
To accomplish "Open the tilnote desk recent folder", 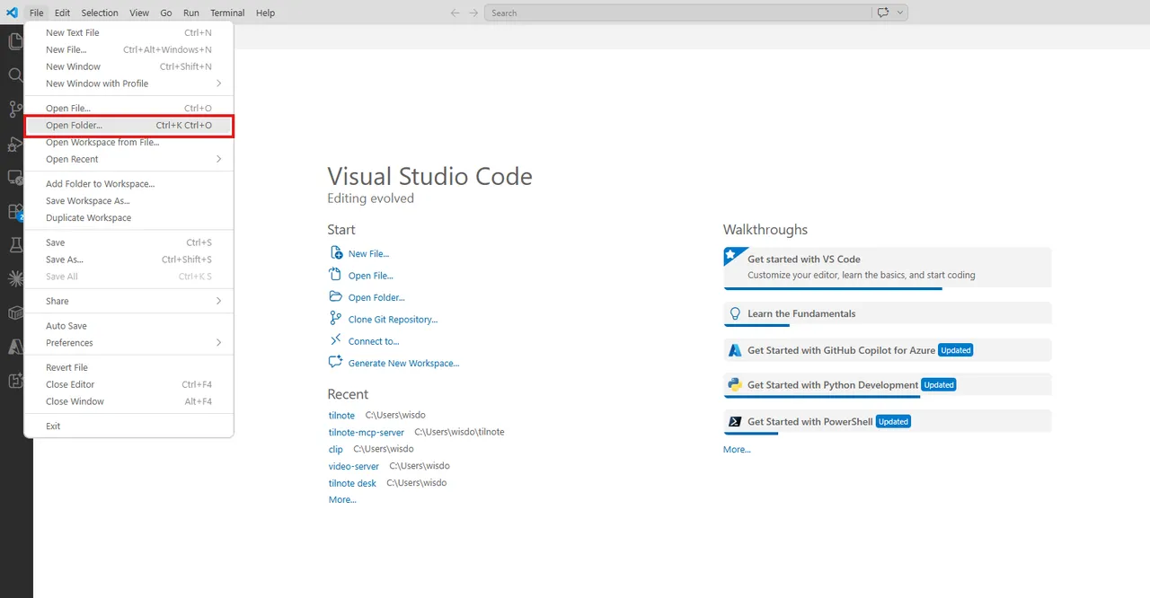I will tap(352, 483).
